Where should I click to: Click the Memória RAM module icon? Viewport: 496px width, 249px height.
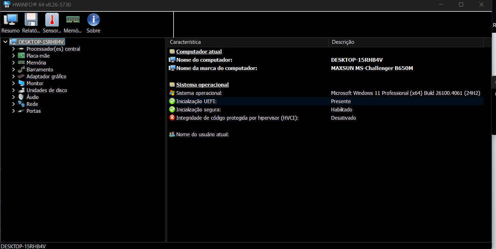(x=73, y=23)
